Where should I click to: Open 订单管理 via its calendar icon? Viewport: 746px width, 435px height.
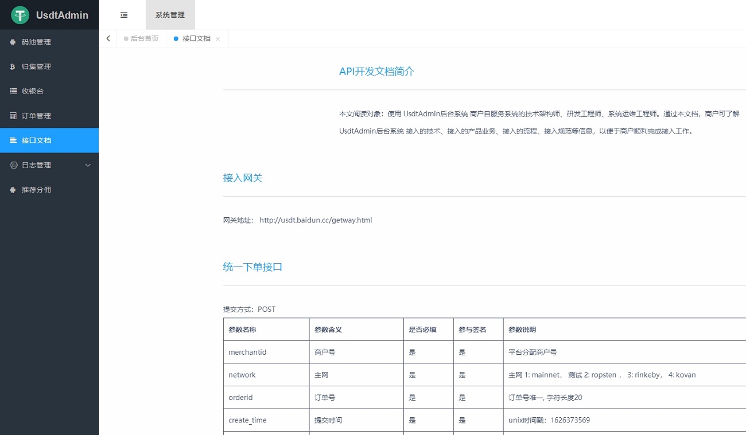[x=13, y=115]
